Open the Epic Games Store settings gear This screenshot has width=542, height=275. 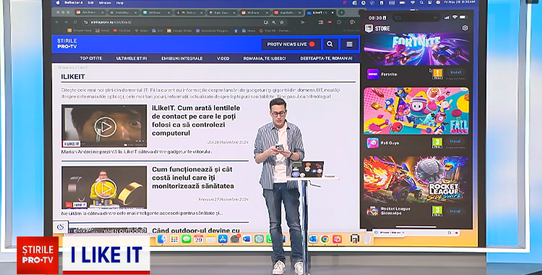(x=465, y=28)
